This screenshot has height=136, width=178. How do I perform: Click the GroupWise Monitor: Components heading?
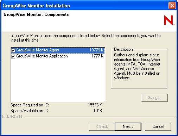pos(36,14)
